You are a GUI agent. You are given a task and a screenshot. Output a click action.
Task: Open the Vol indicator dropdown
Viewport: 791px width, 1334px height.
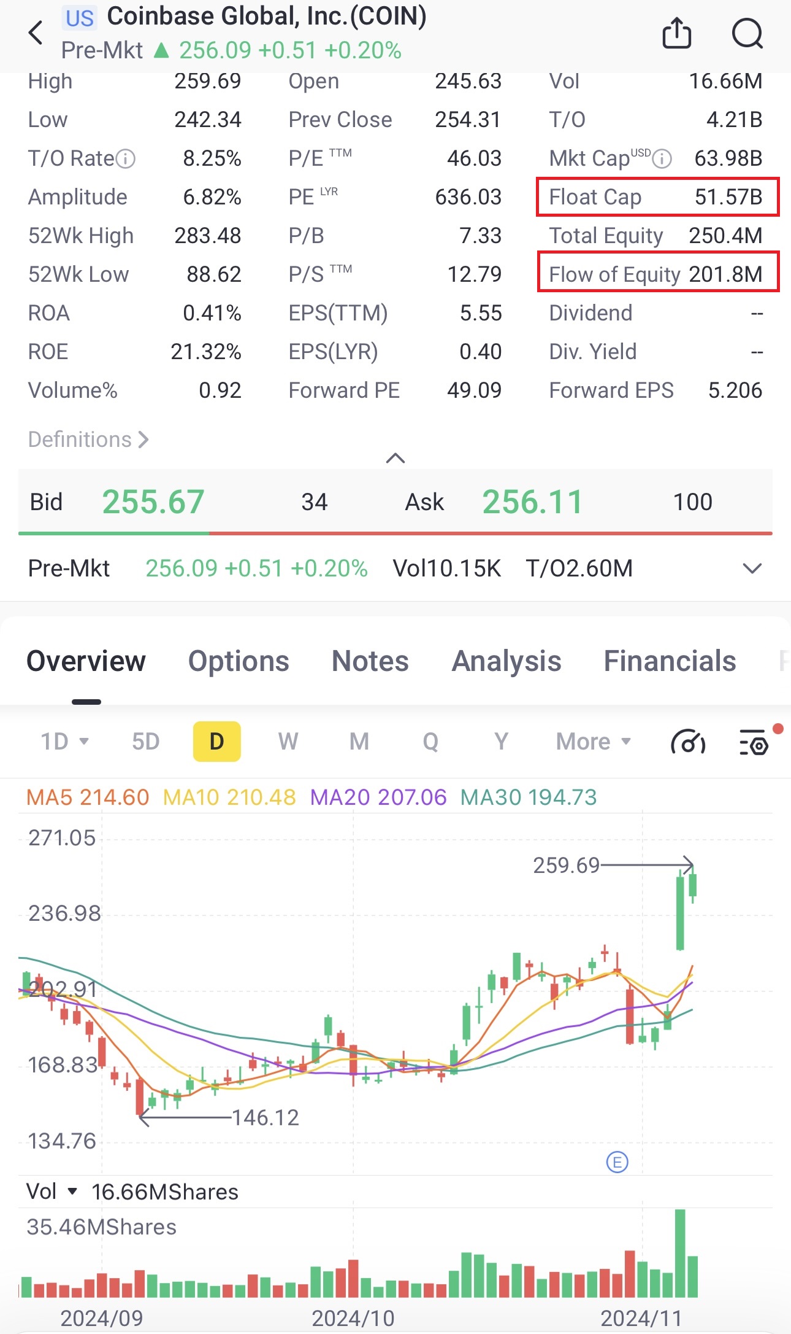click(52, 1192)
